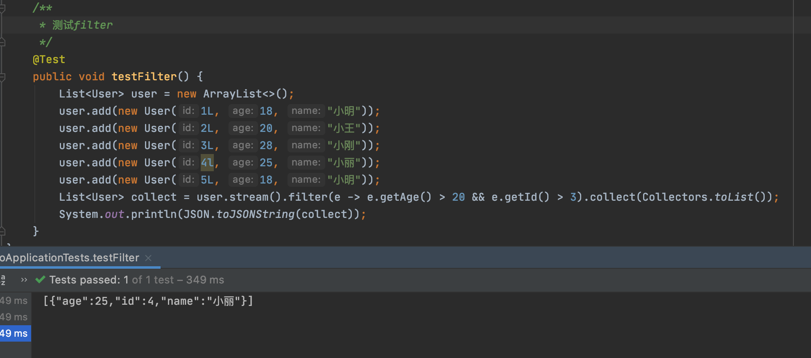Click the highlighted 4l id value
The height and width of the screenshot is (358, 811).
pos(207,163)
